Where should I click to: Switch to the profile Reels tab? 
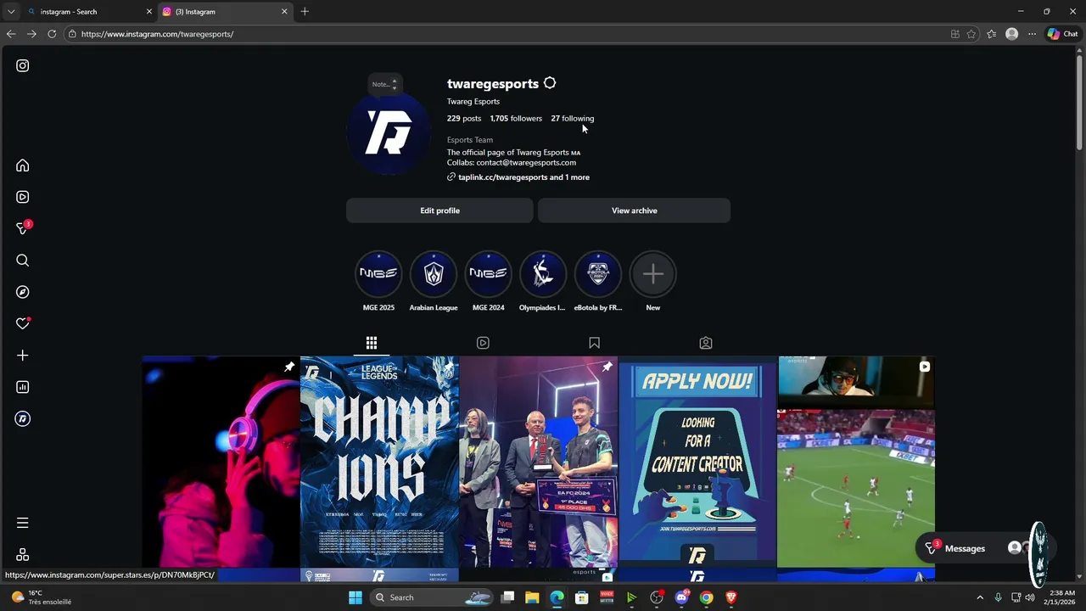click(x=483, y=343)
